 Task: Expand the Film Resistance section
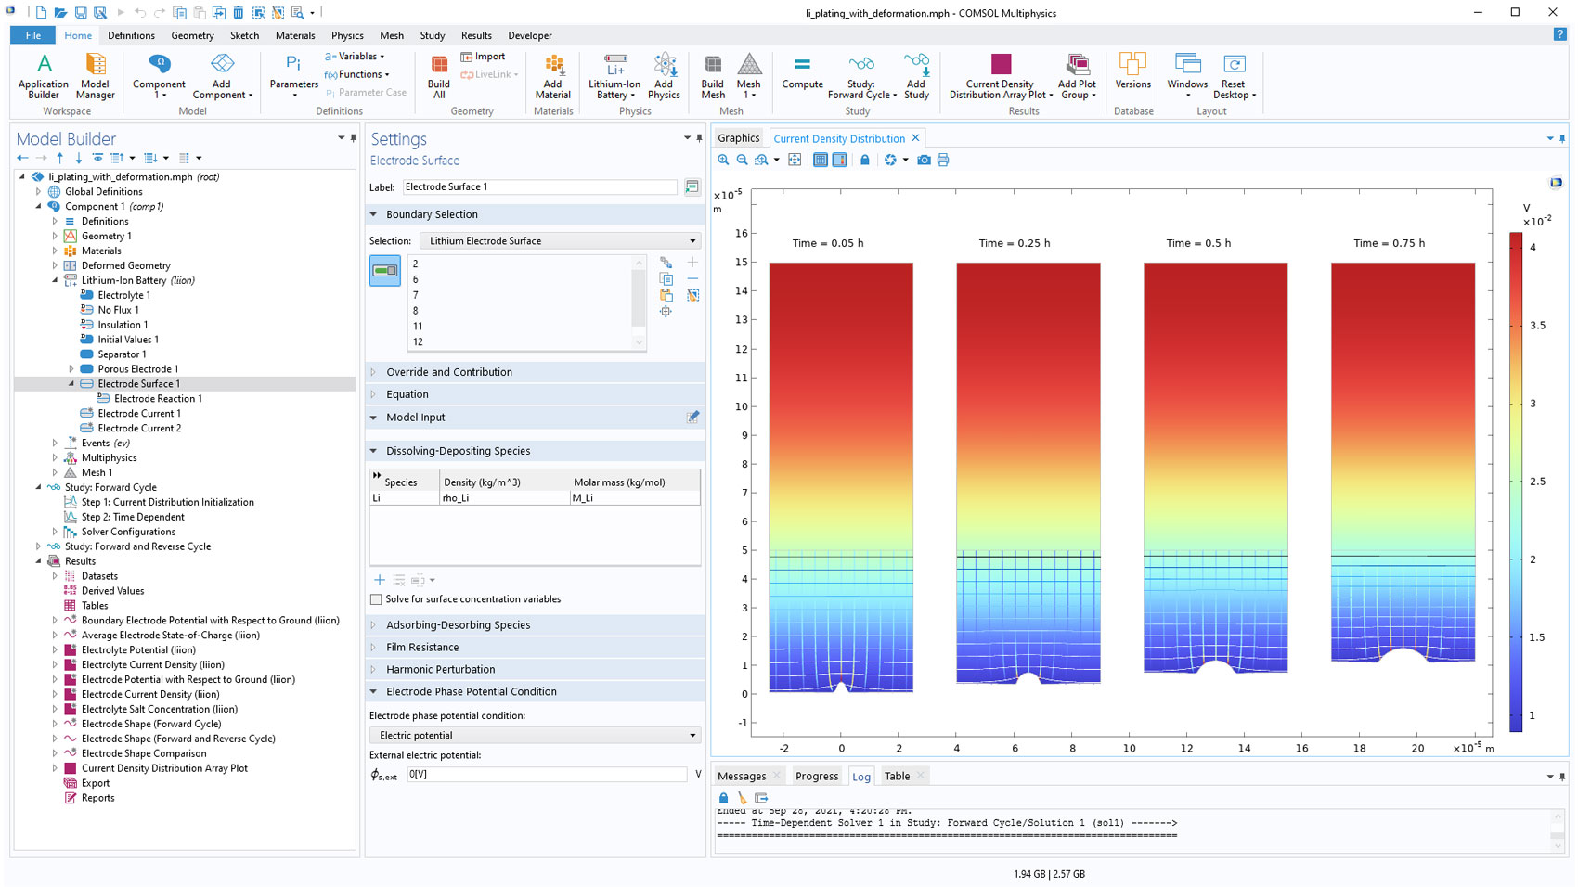(x=422, y=648)
